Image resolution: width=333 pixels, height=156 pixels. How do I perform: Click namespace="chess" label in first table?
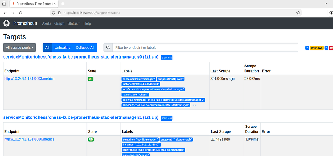(136, 95)
